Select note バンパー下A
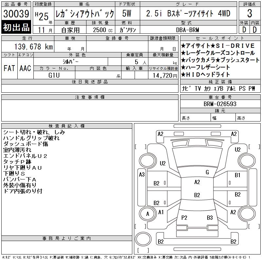 tap(20, 179)
